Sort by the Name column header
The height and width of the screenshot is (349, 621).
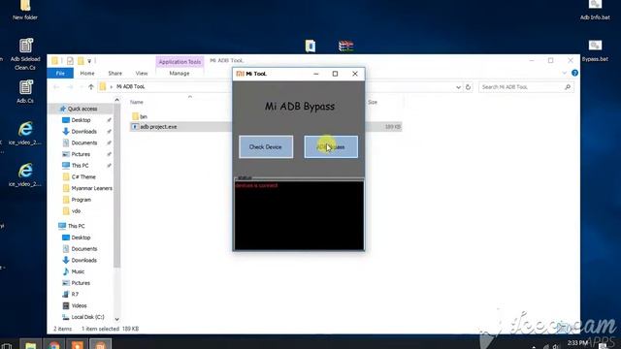click(x=137, y=102)
